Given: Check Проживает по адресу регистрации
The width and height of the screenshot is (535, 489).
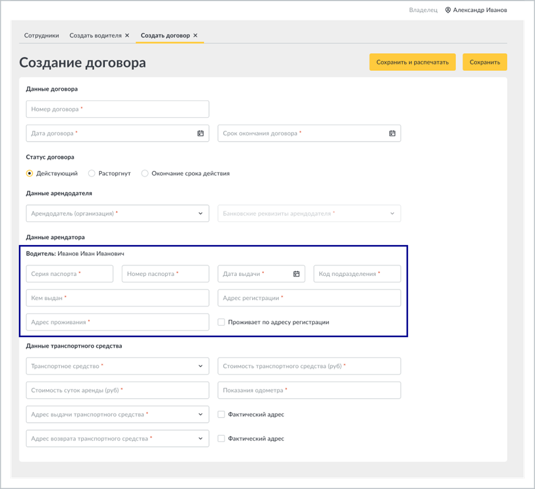Looking at the screenshot, I should pos(221,322).
